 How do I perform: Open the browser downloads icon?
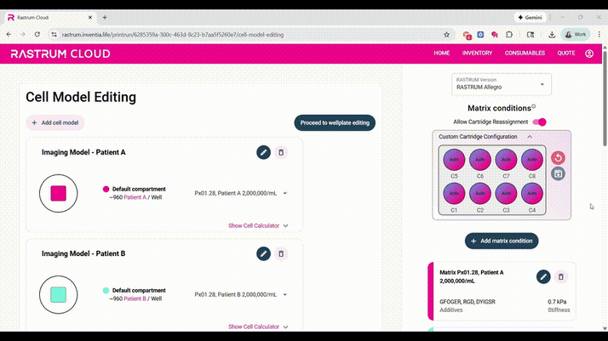(x=552, y=35)
